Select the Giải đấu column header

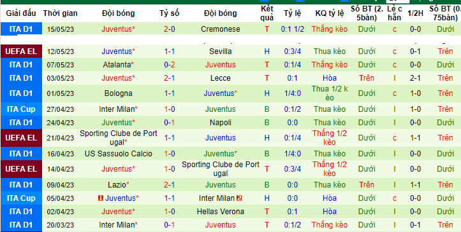21,13
